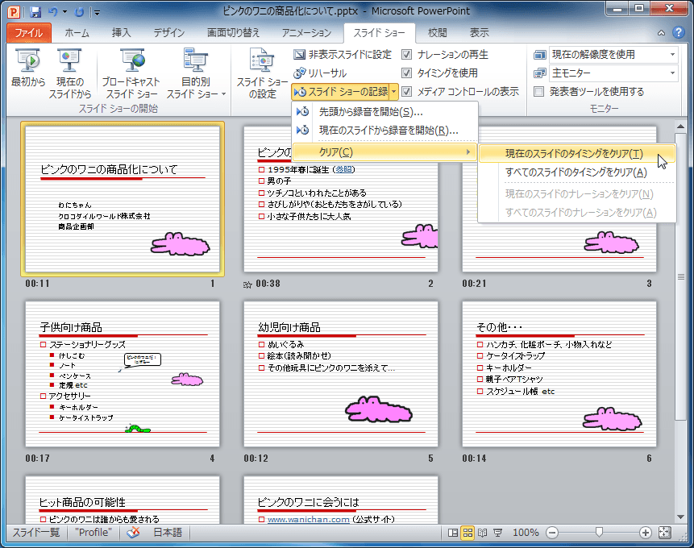Select slide 1 thumbnail ピンクのワニの商品化について
694x548 pixels.
pyautogui.click(x=123, y=199)
